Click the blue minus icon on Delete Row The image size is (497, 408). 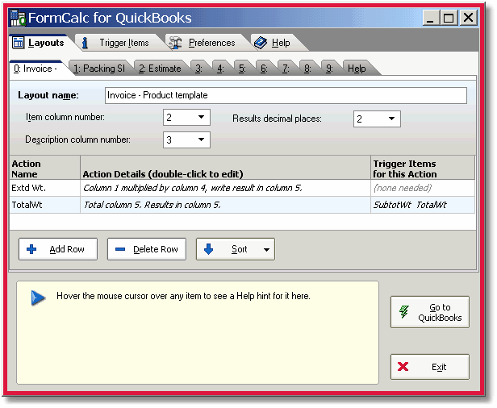[x=120, y=249]
